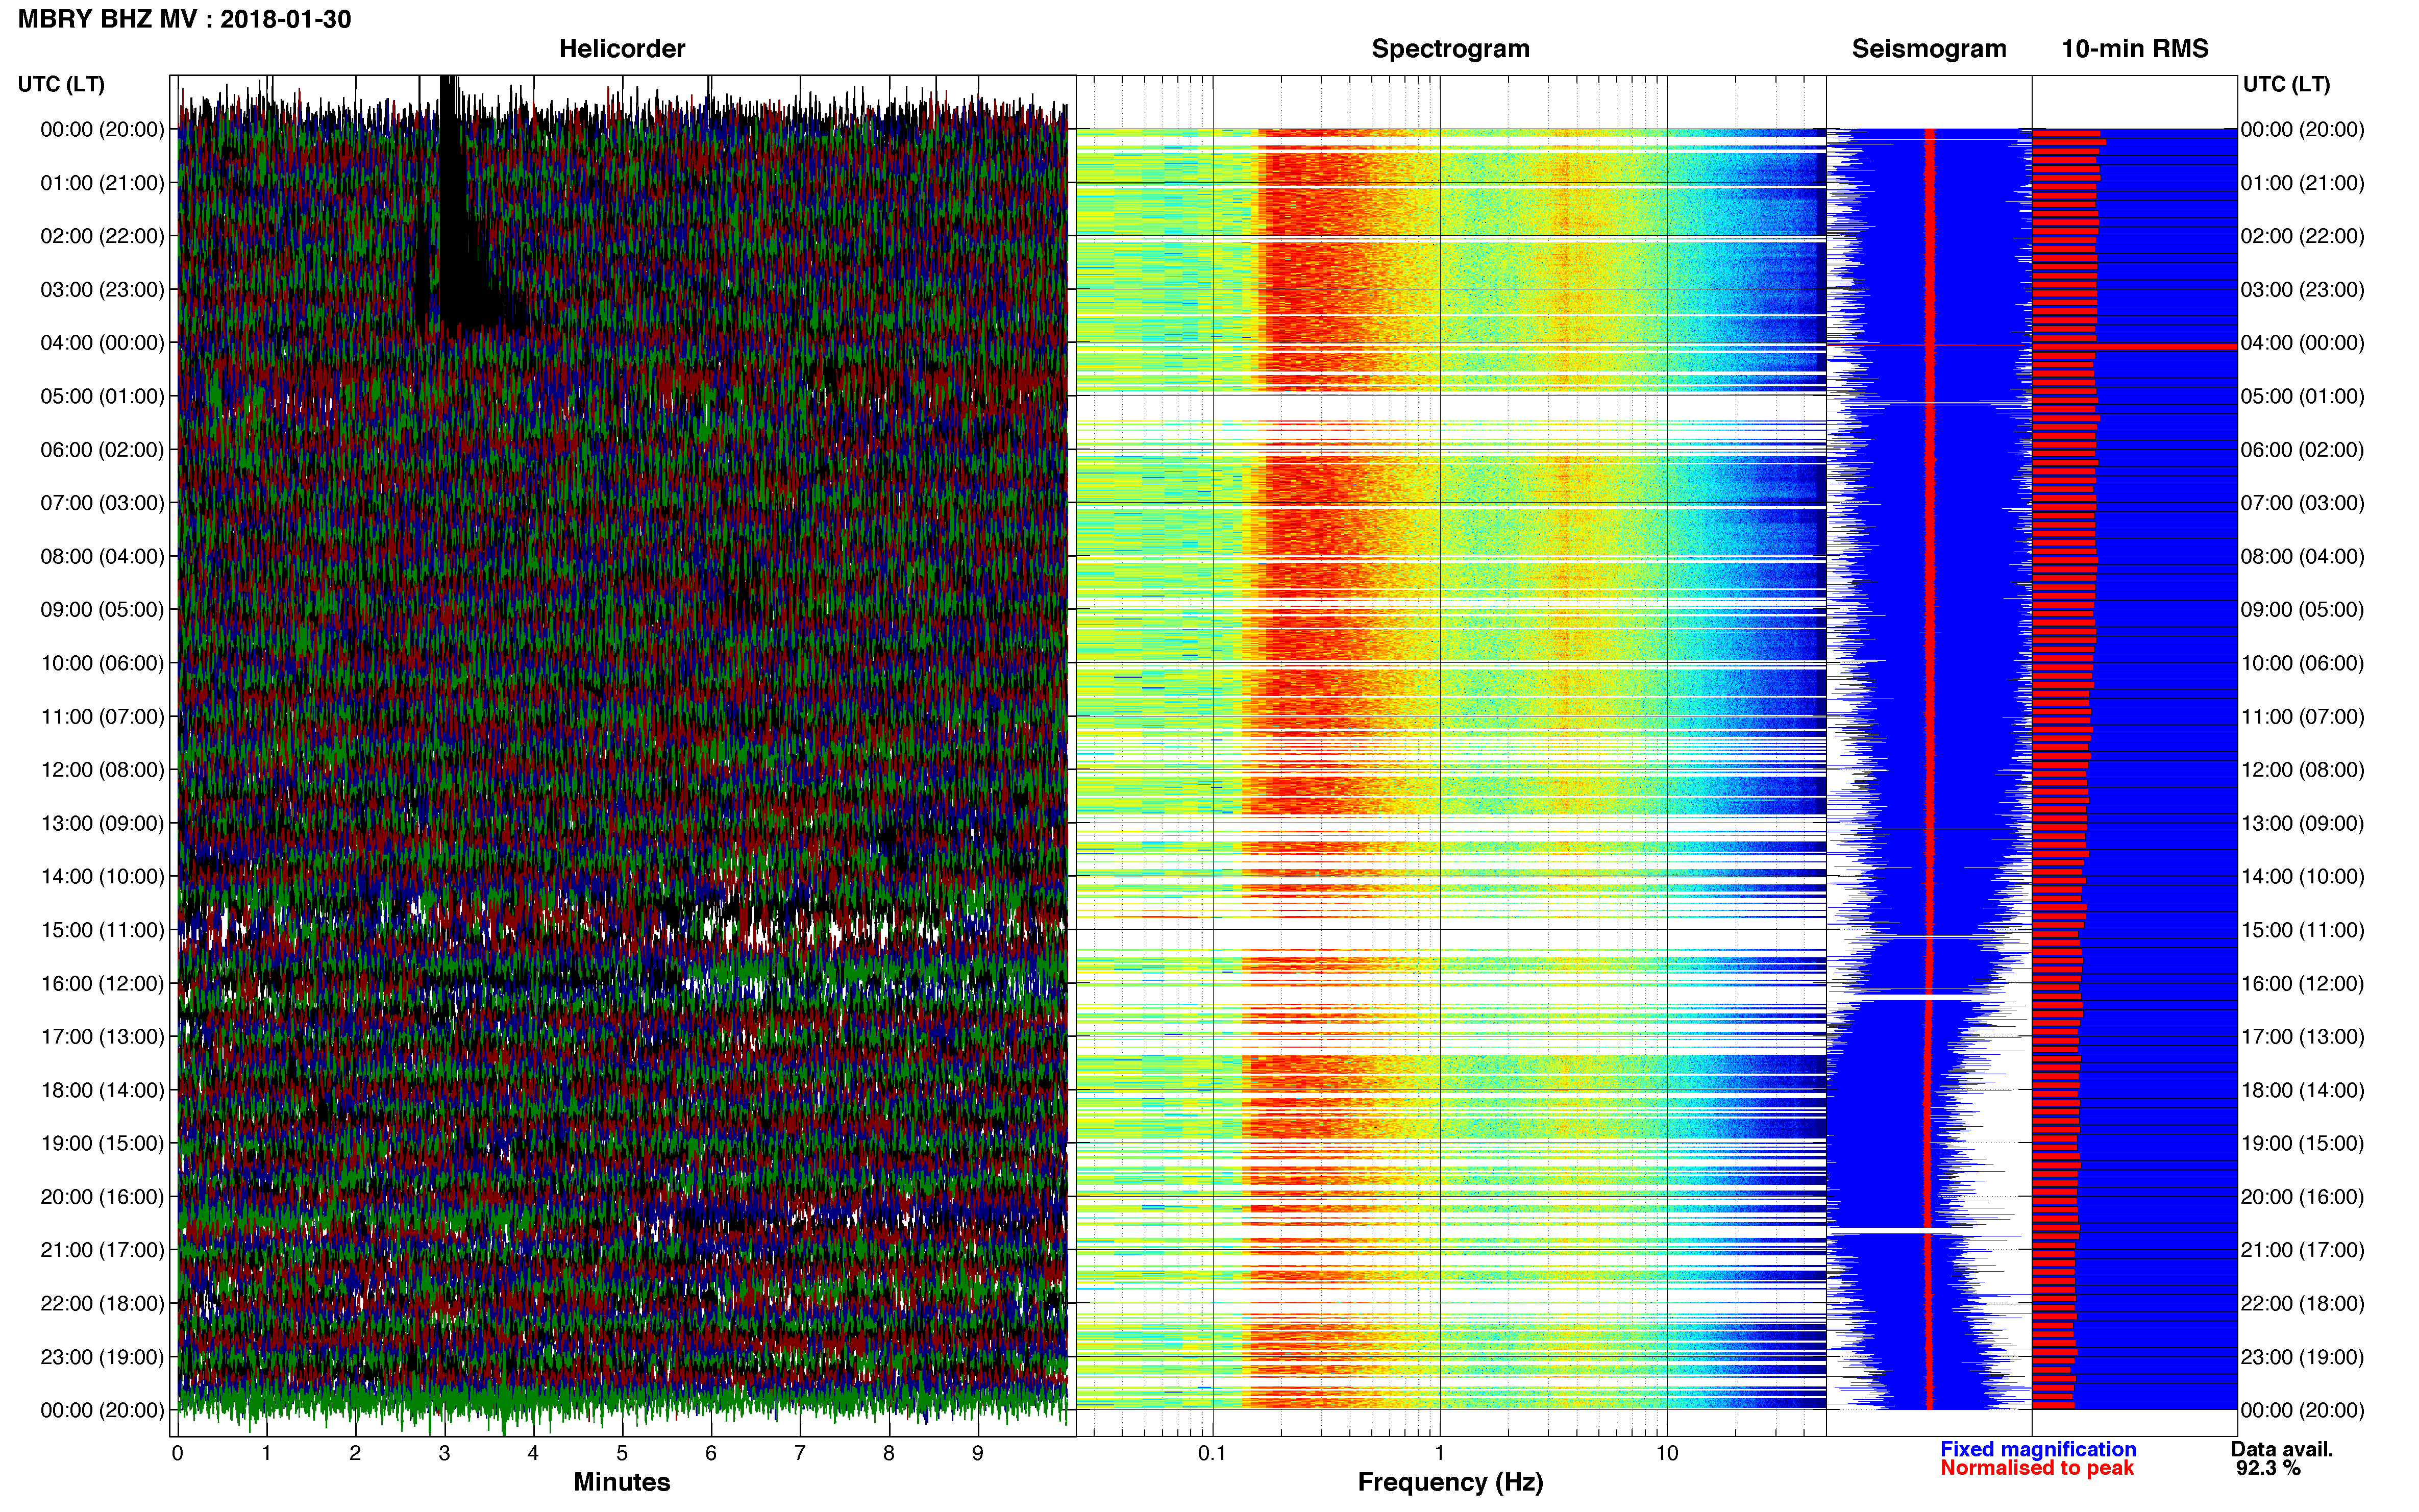
Task: Click the title 'MBRY BHZ MV : 2018-01-30'
Action: (x=185, y=19)
